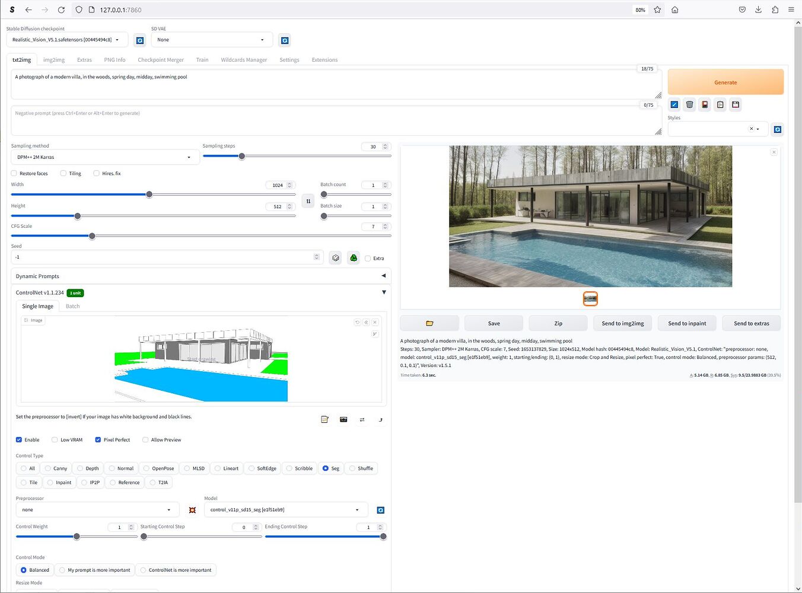
Task: Randomize the seed with the dice icon
Action: 335,257
